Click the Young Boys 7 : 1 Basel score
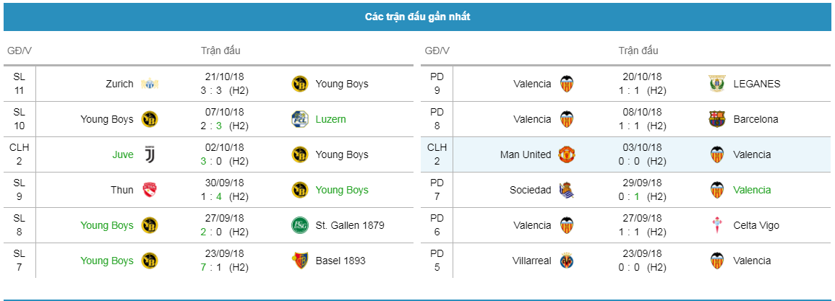 [x=211, y=268]
